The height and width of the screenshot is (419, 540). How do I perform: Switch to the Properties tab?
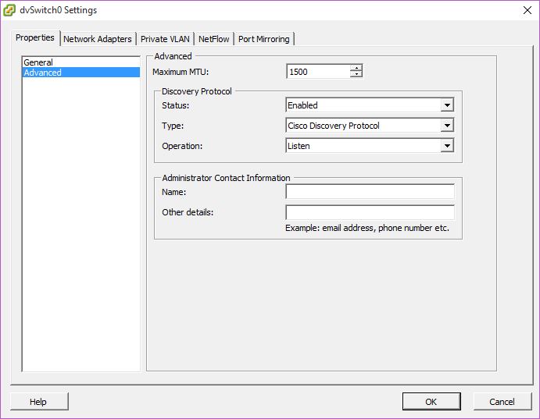[x=35, y=37]
